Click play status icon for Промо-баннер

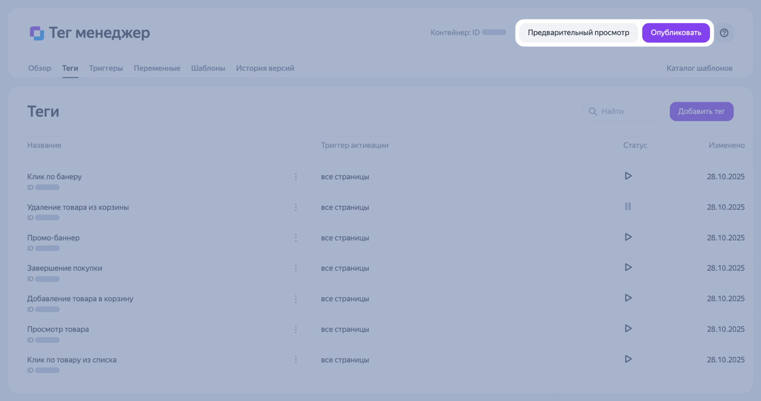pyautogui.click(x=628, y=237)
